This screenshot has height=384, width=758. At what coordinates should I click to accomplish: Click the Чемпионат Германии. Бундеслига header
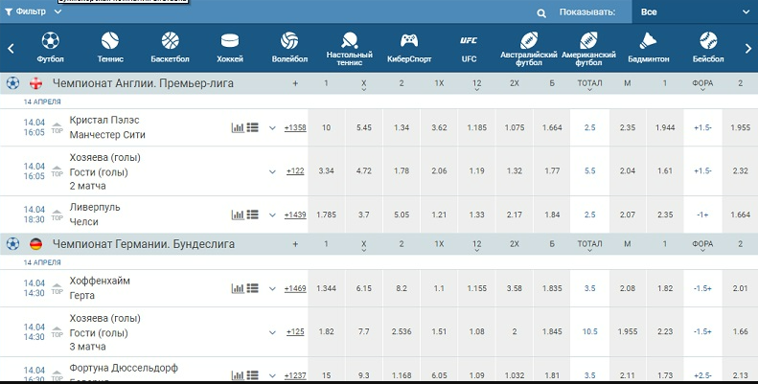click(144, 244)
